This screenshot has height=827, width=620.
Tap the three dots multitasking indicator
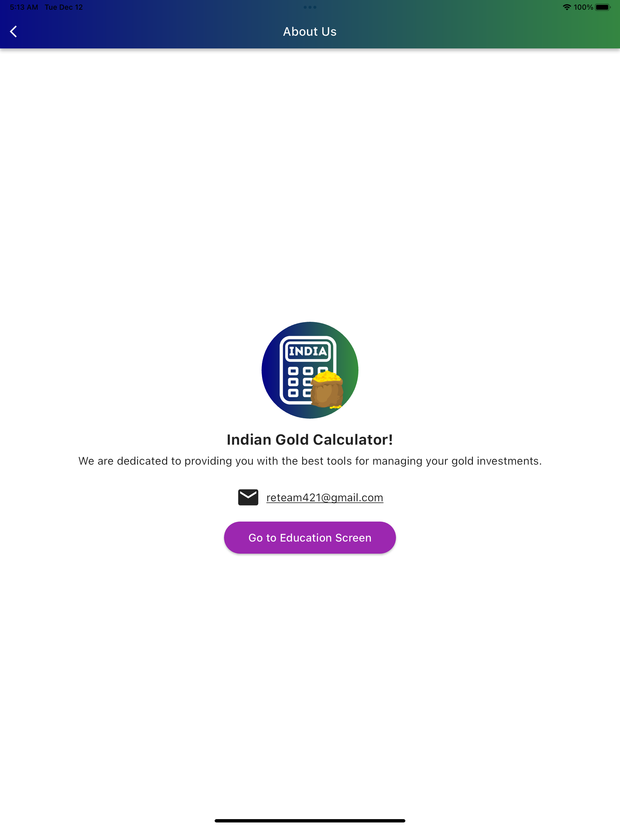(310, 7)
